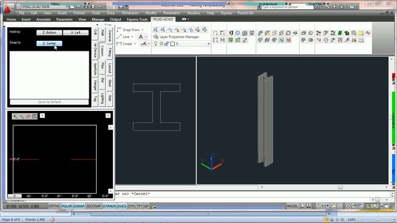Click the zoom out minus beside 110%
This screenshot has width=397, height=223.
tap(360, 219)
